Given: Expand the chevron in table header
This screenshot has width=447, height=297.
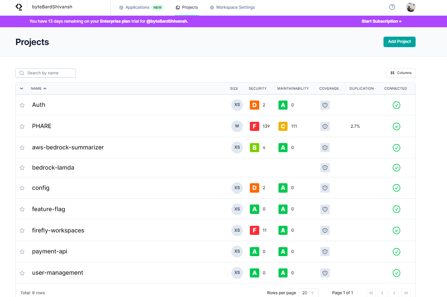Looking at the screenshot, I should pyautogui.click(x=22, y=89).
